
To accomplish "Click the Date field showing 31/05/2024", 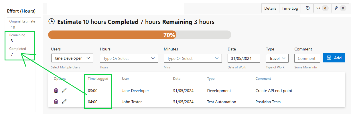I will 244,58.
